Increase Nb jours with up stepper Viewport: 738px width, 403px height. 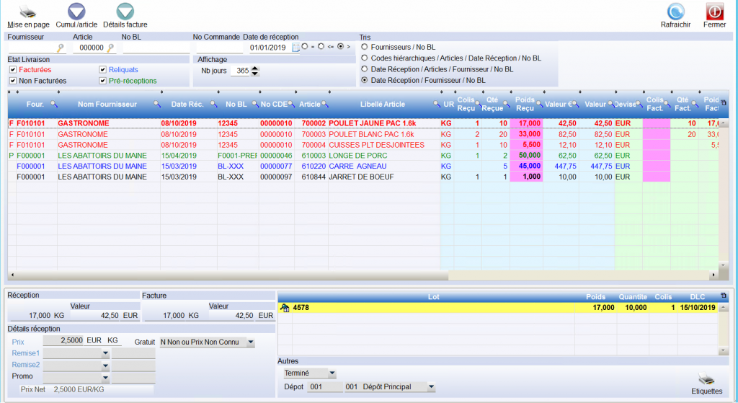pyautogui.click(x=255, y=68)
